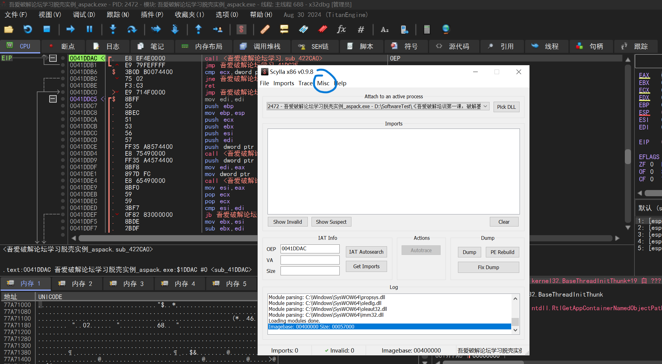Image resolution: width=662 pixels, height=364 pixels.
Task: Toggle the Show Suspect button
Action: pyautogui.click(x=331, y=222)
